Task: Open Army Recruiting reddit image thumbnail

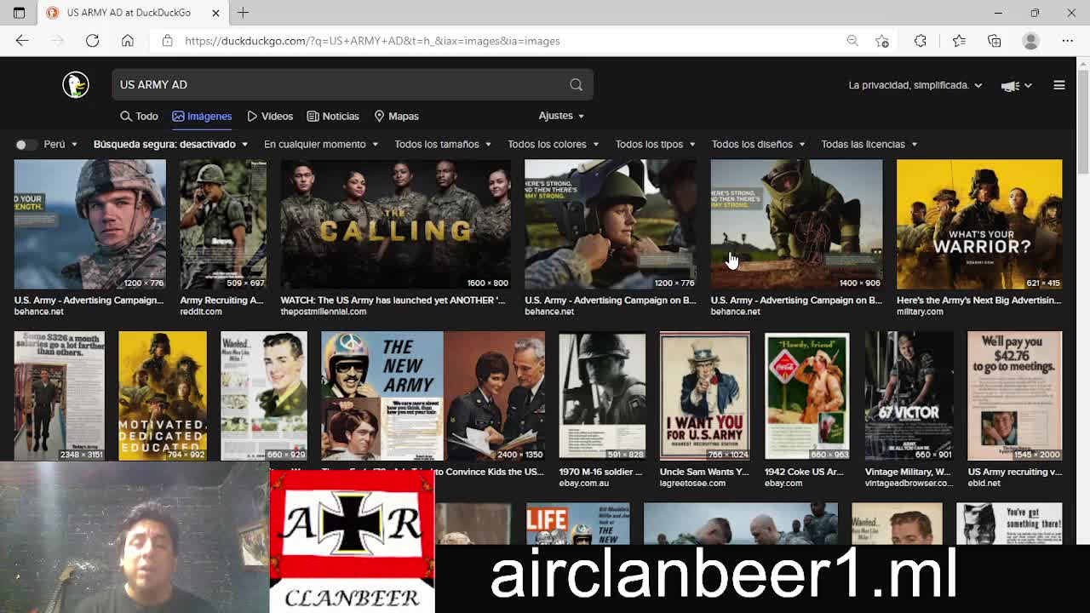Action: [223, 224]
